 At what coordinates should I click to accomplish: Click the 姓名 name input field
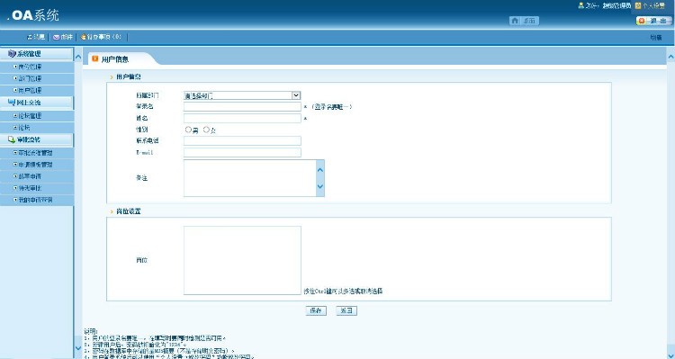[x=242, y=119]
